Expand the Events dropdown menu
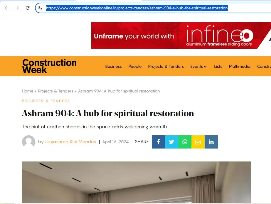Screen dimensions: 271x204 [x=198, y=67]
